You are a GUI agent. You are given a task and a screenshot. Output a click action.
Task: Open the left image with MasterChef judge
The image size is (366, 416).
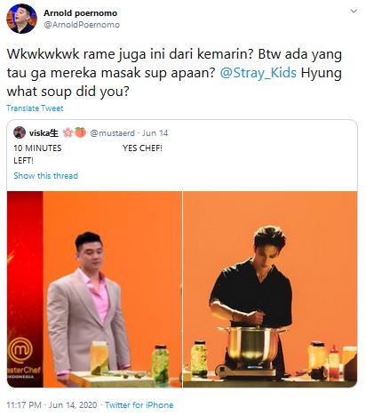coord(94,289)
